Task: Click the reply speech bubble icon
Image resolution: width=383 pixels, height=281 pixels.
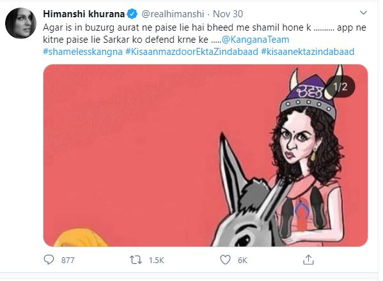Action: click(49, 260)
